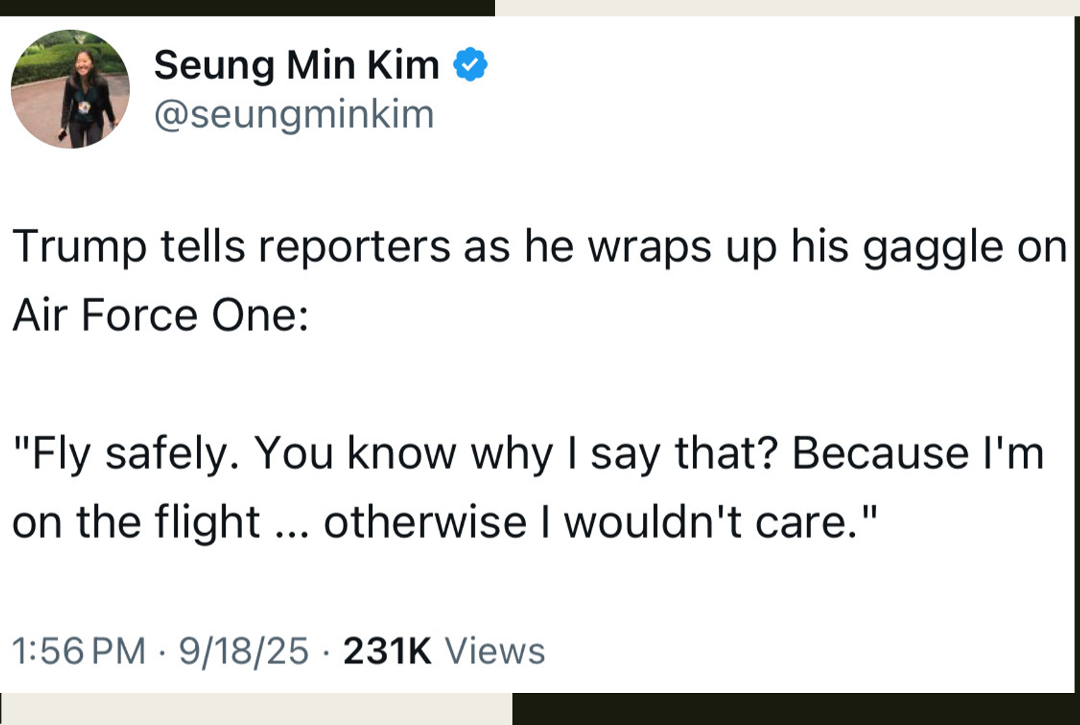1080x725 pixels.
Task: Click the Views label
Action: click(495, 651)
